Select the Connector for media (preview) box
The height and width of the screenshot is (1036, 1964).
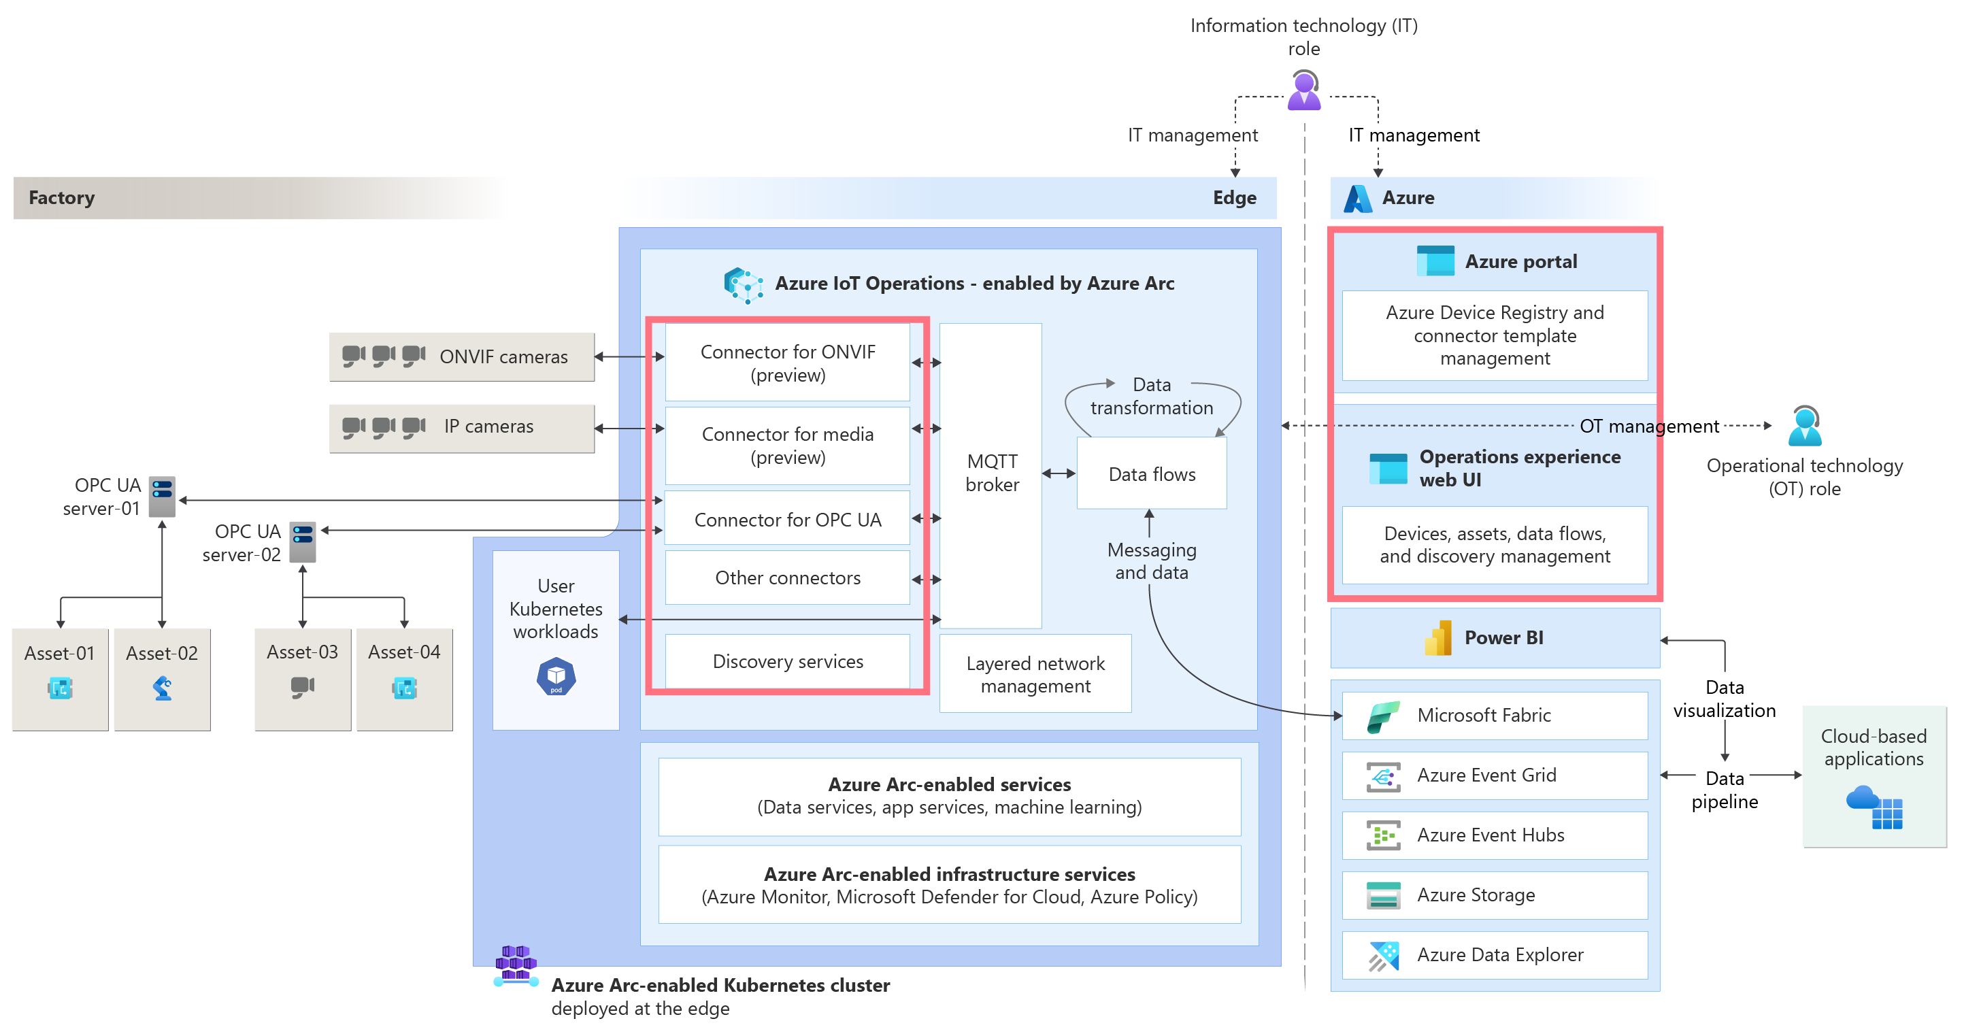click(788, 446)
